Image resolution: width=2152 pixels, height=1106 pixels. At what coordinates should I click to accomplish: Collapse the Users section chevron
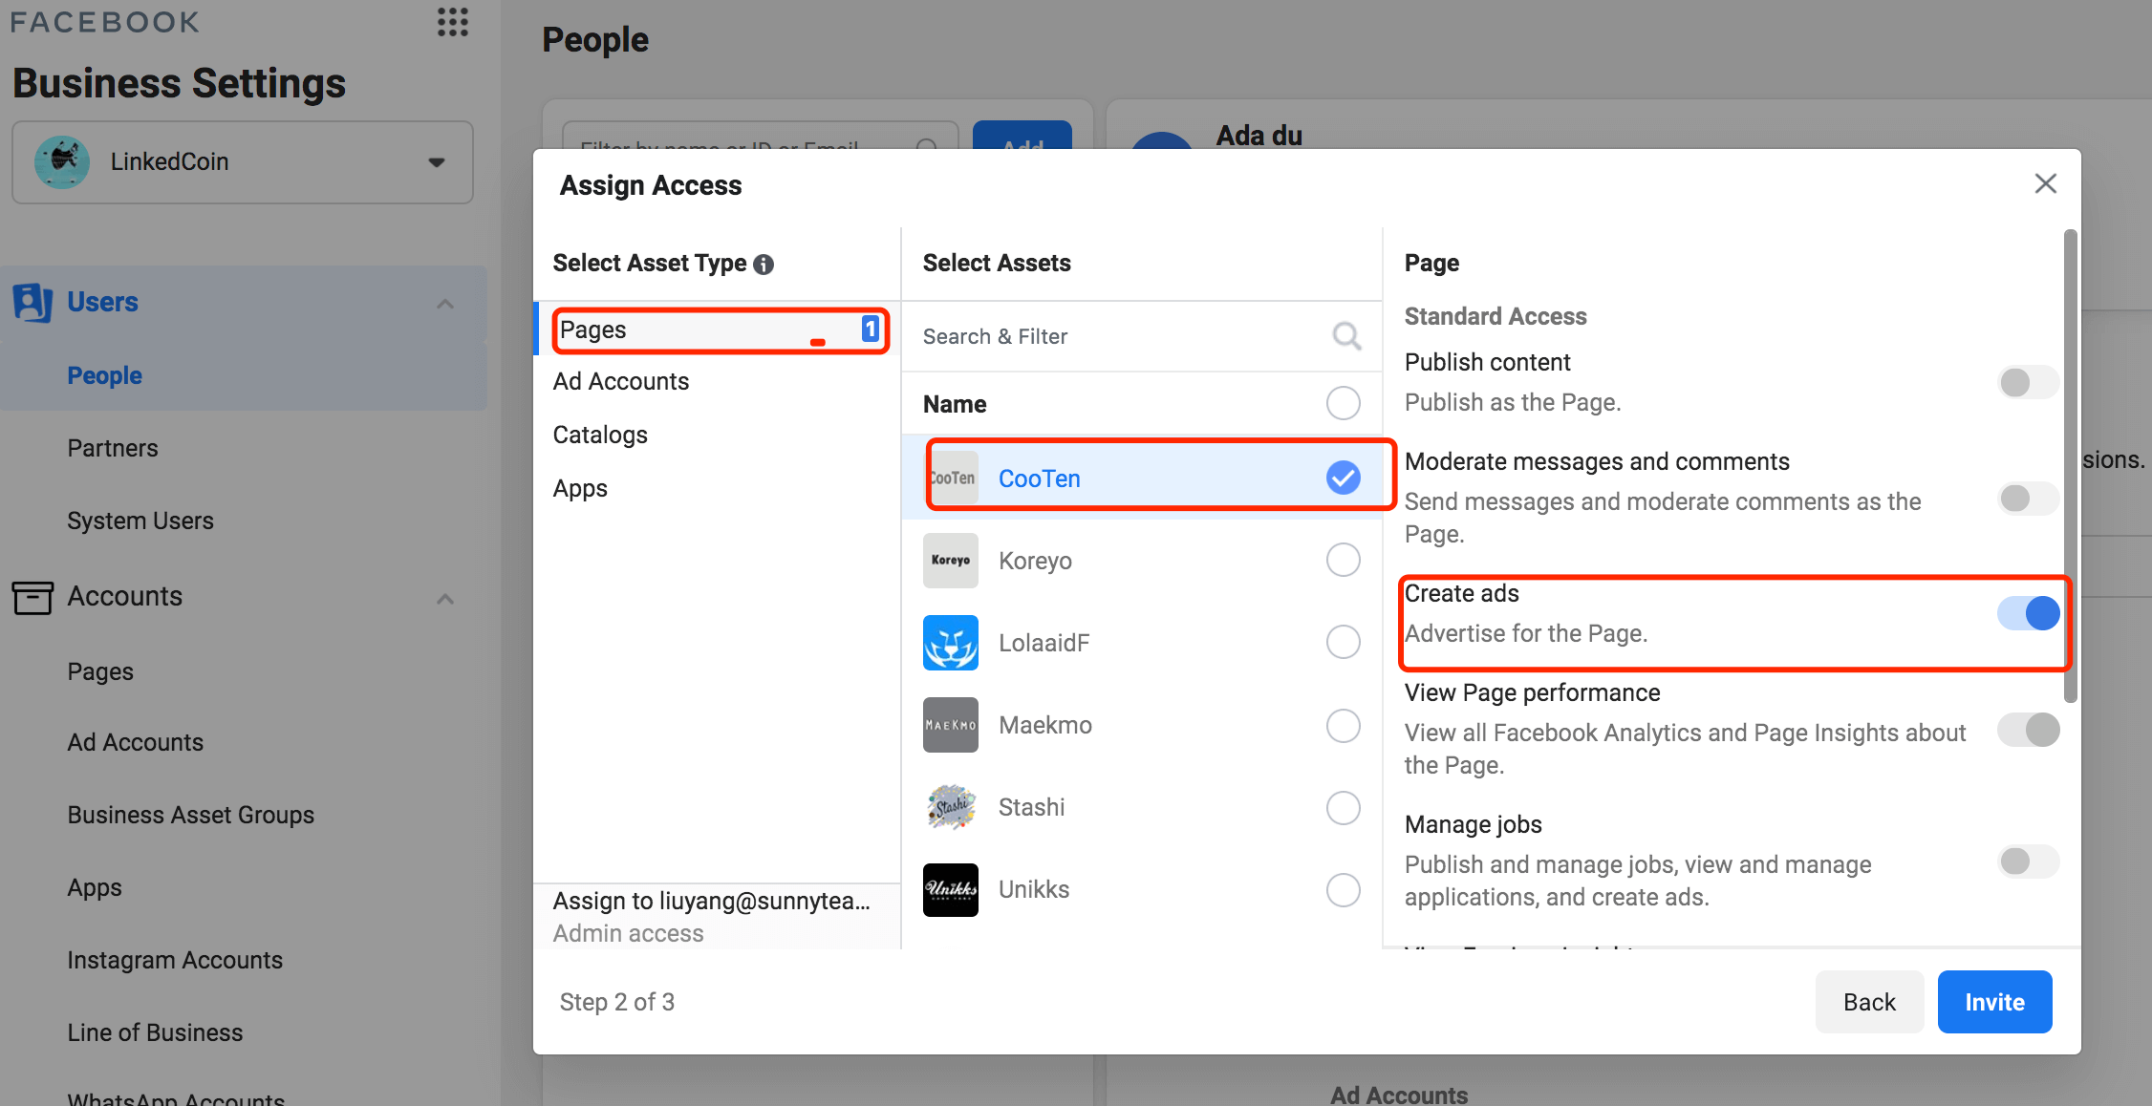coord(445,304)
